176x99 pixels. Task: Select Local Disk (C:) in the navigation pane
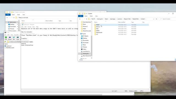86,51
